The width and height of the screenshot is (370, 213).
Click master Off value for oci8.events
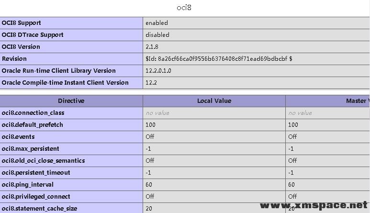tap(292, 137)
